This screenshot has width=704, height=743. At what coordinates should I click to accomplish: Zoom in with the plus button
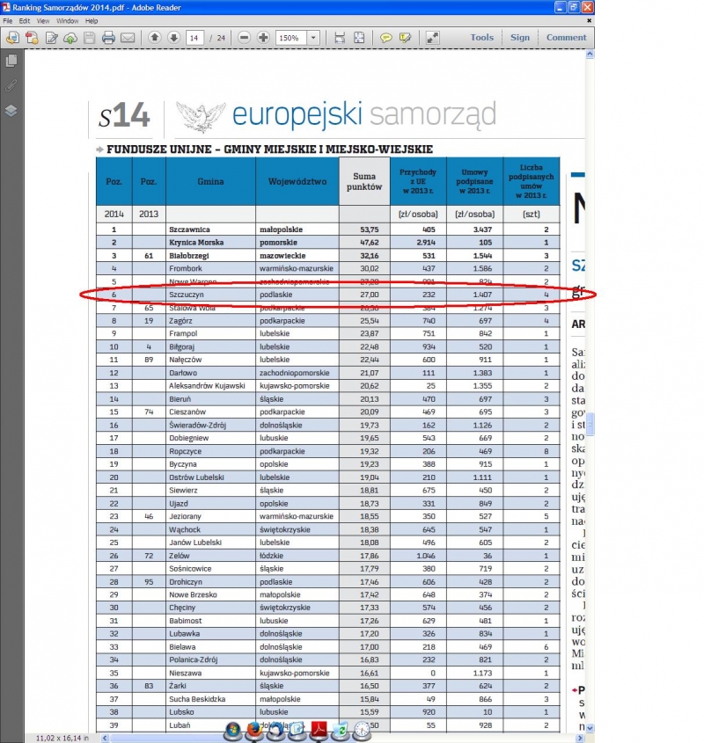click(263, 38)
